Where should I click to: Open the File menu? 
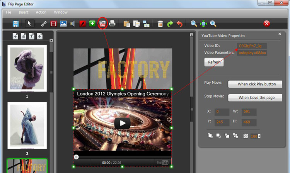(9, 12)
